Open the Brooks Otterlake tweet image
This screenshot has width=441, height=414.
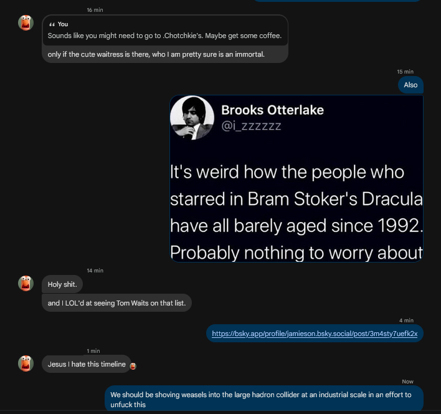(296, 178)
